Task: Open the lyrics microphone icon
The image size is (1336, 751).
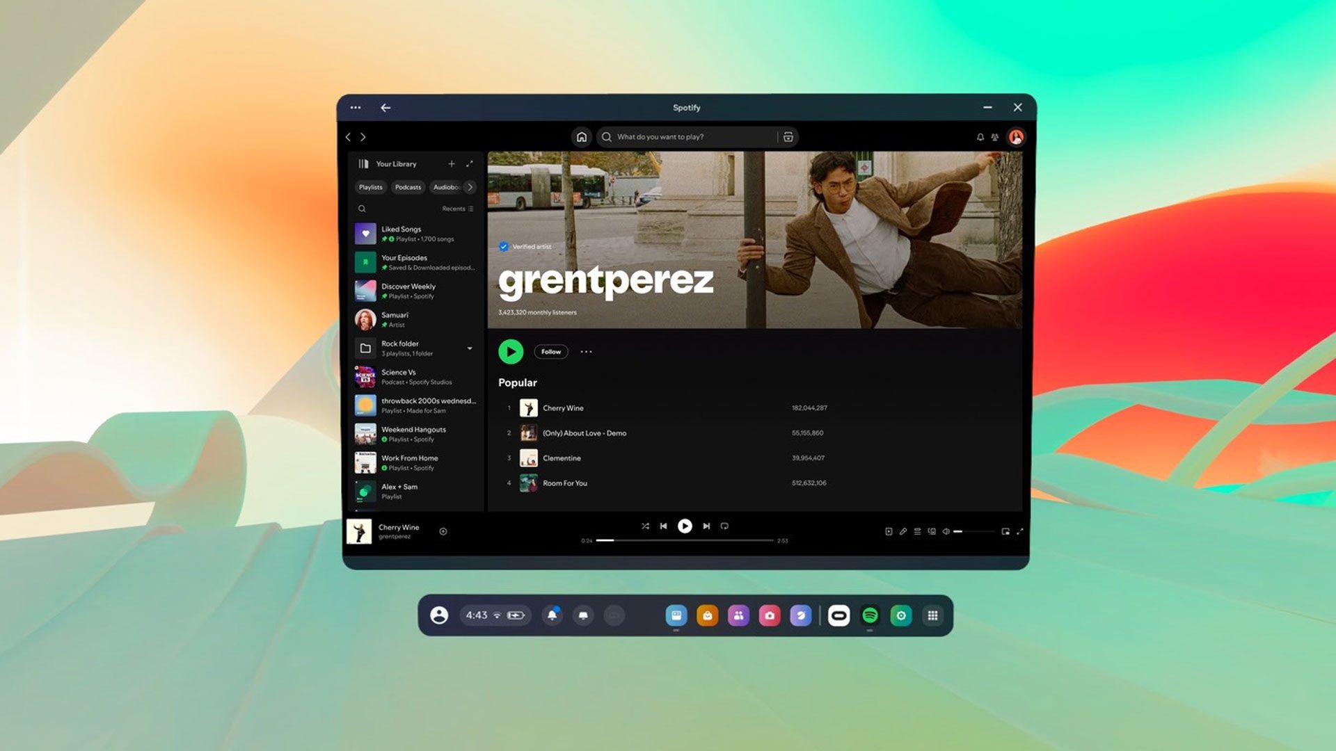Action: 903,531
